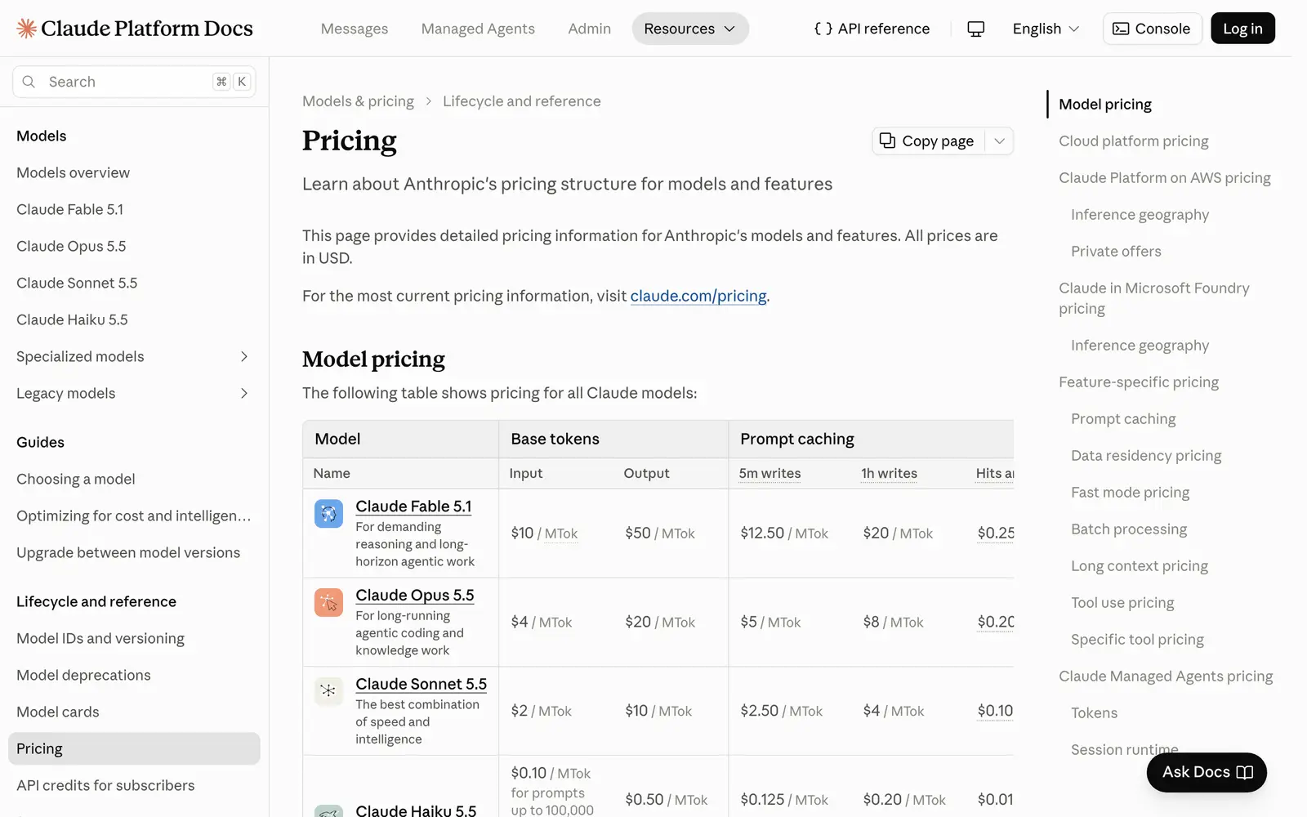Click the Lifecycle and reference breadcrumb

click(522, 101)
